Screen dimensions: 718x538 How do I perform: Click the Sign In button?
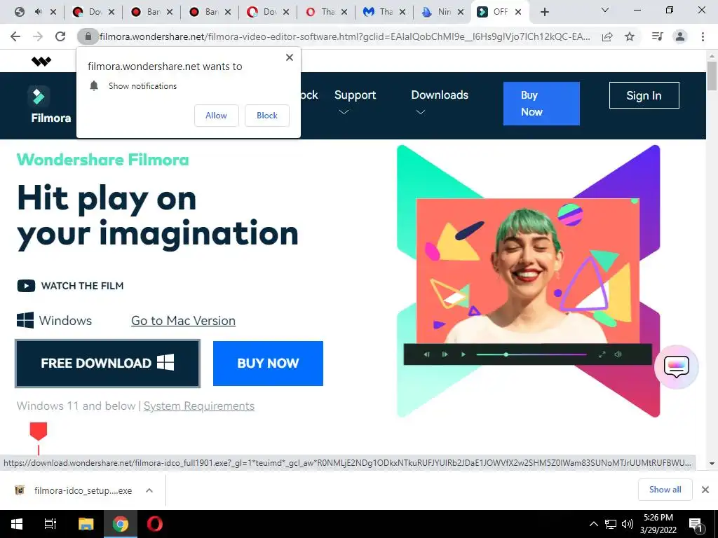pos(644,95)
